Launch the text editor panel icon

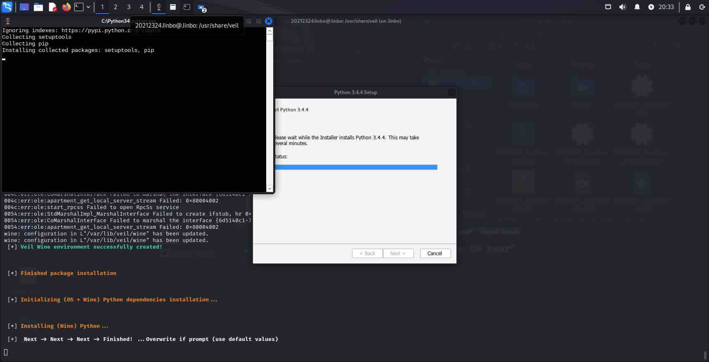52,7
